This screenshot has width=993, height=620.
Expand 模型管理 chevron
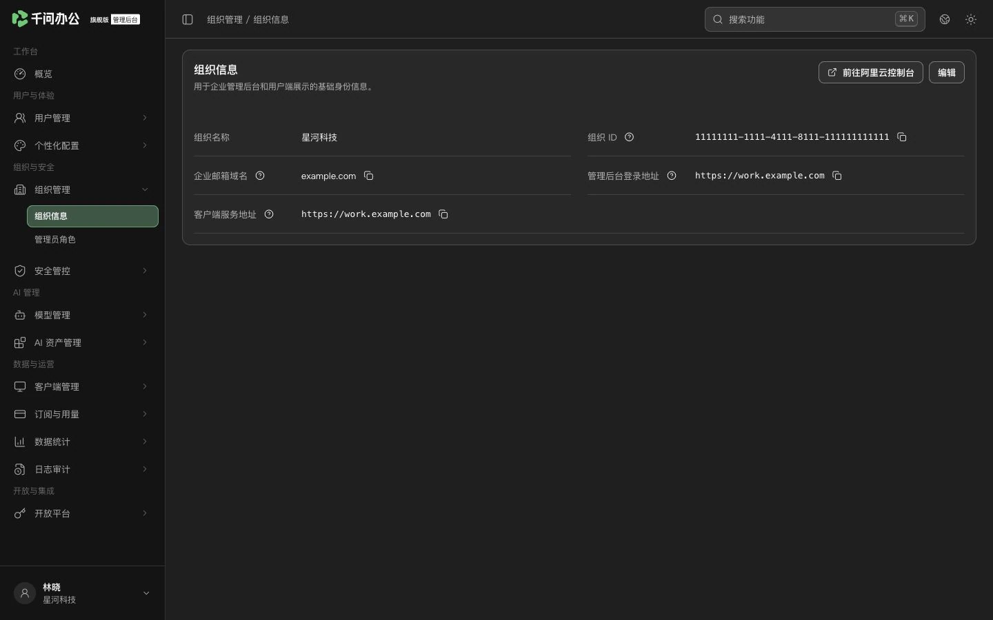point(145,315)
